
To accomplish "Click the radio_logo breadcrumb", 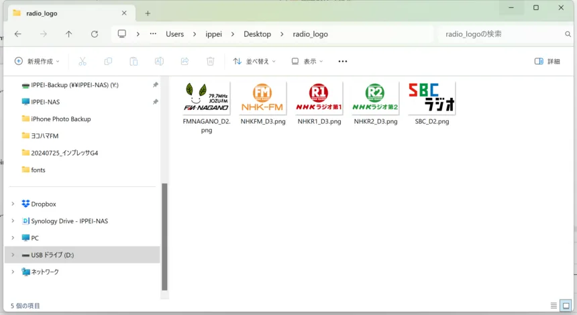I will pyautogui.click(x=310, y=34).
